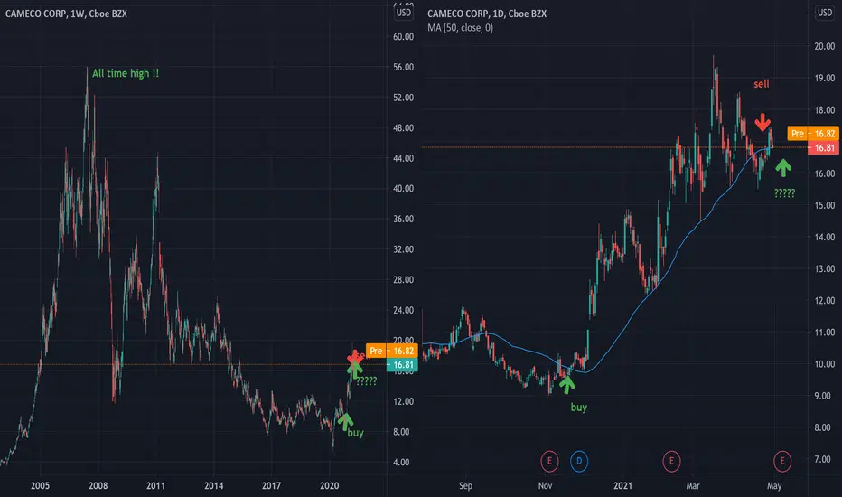Click the teal 16.81 price label on the weekly chart
The image size is (842, 497).
[x=402, y=365]
